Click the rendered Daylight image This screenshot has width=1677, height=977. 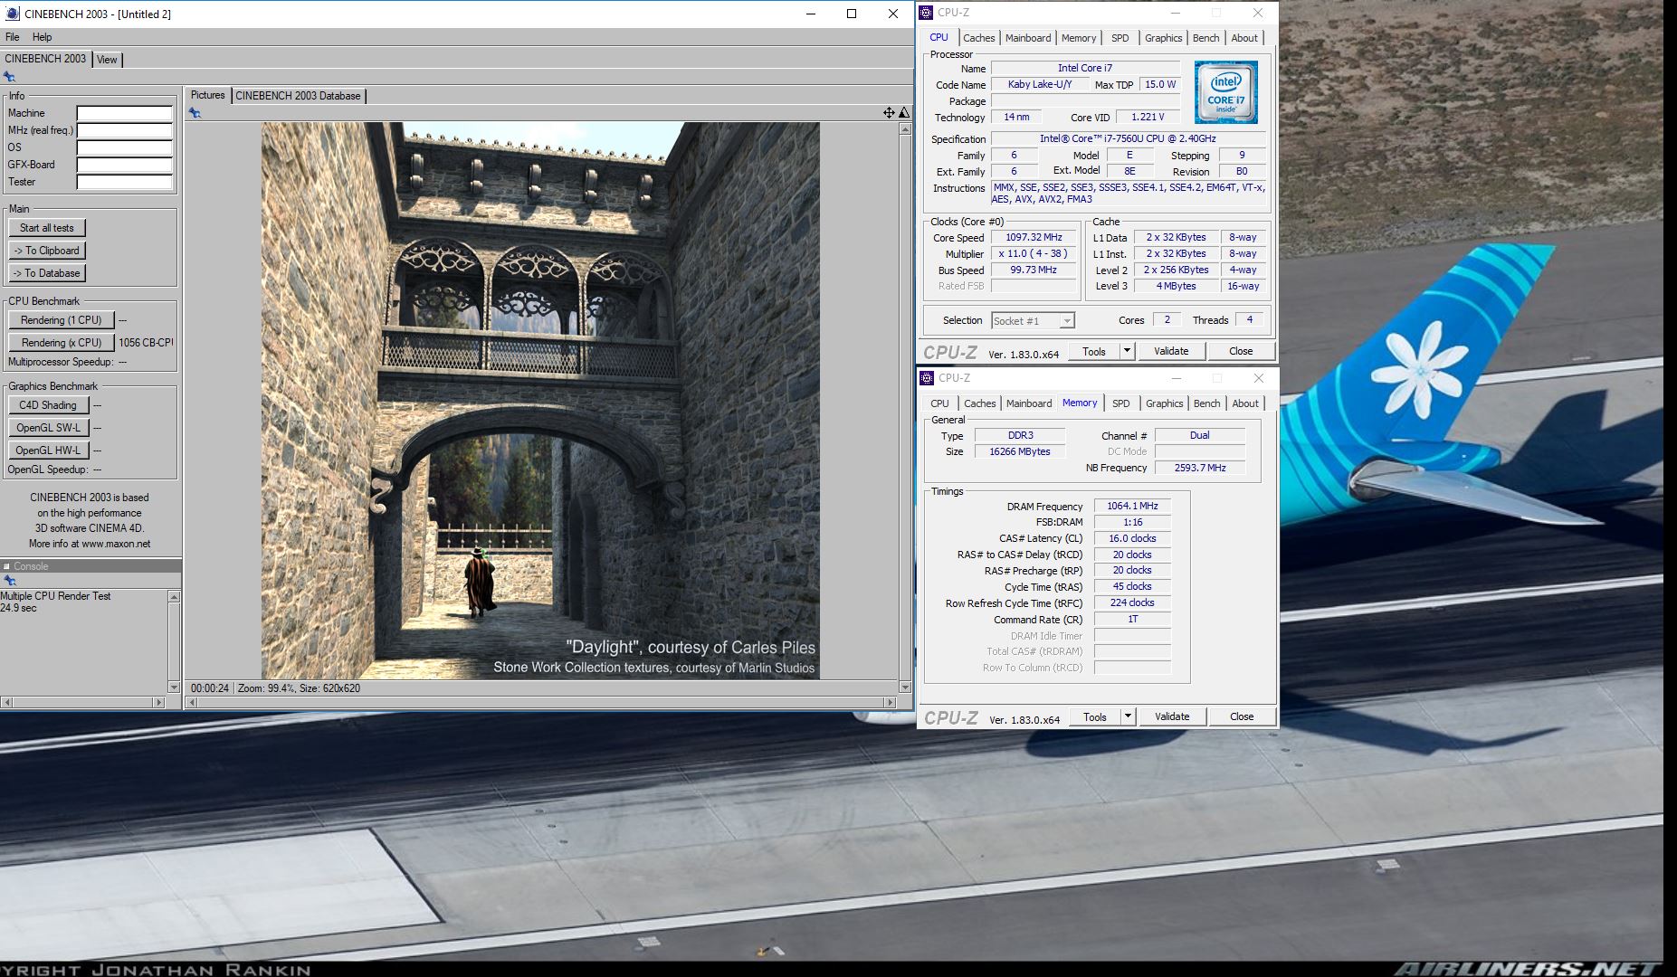[x=540, y=401]
